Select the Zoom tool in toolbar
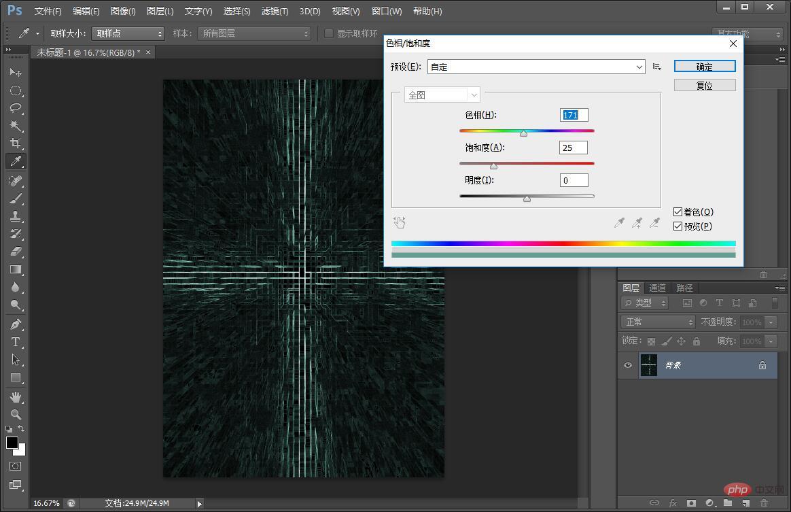 (16, 414)
